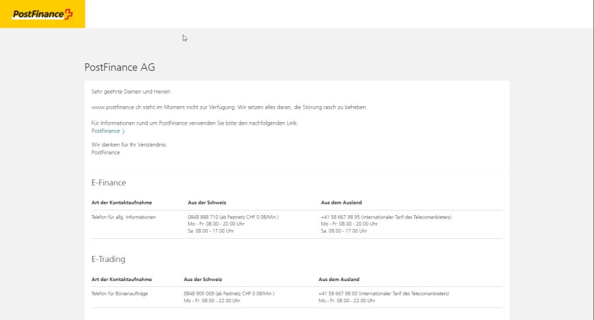The width and height of the screenshot is (594, 320).
Task: Click 'Mo - Fr: 08.00 - 20.00 Uhr' under Aus dem Ausland
Action: (x=349, y=224)
